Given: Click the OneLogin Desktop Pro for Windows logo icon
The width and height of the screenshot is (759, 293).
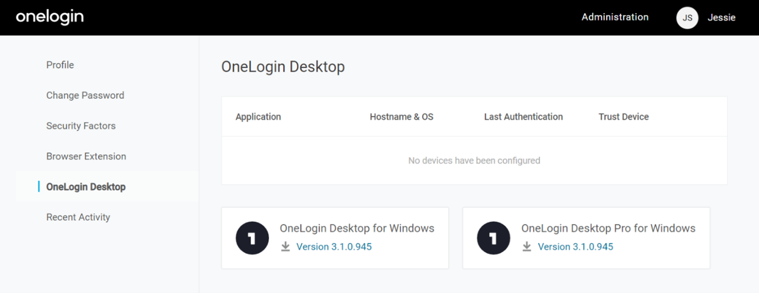Looking at the screenshot, I should click(x=494, y=238).
